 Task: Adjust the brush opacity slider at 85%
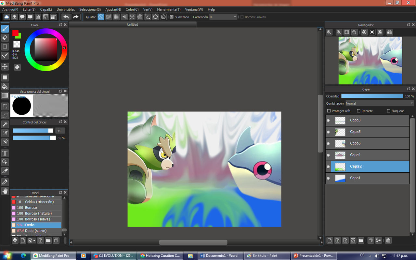point(34,138)
